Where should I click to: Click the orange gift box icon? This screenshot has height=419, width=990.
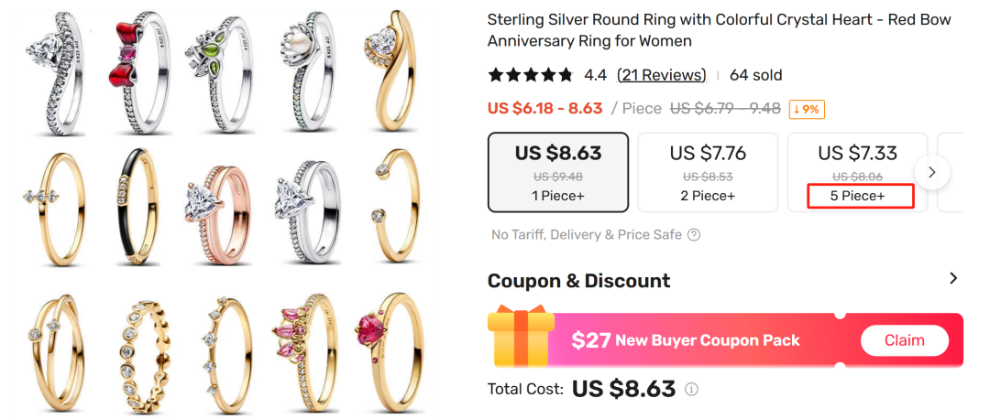(521, 339)
